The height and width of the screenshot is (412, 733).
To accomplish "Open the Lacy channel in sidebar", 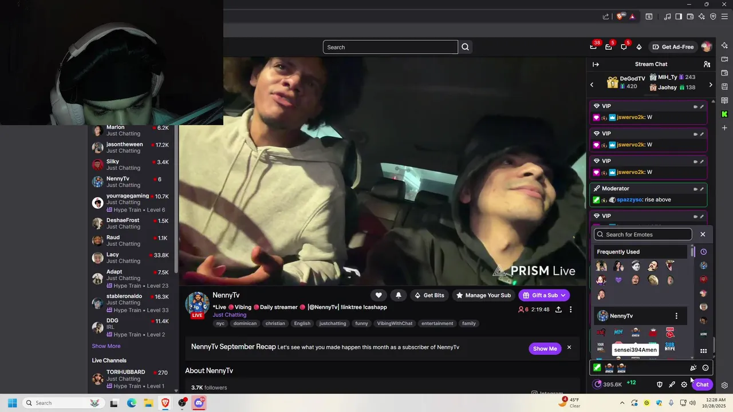I will point(133,257).
